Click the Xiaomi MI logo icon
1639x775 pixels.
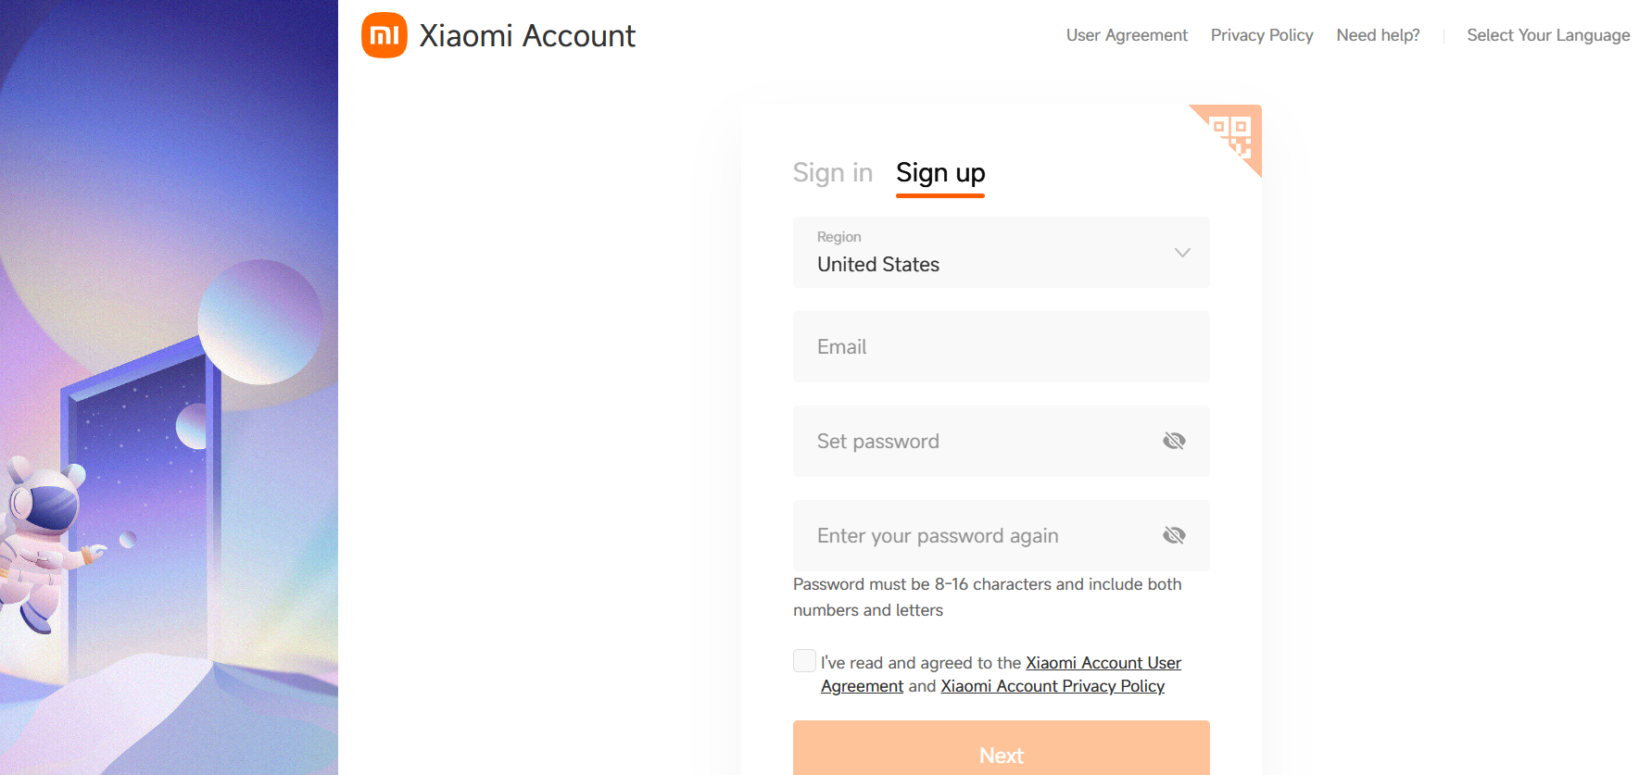[384, 35]
